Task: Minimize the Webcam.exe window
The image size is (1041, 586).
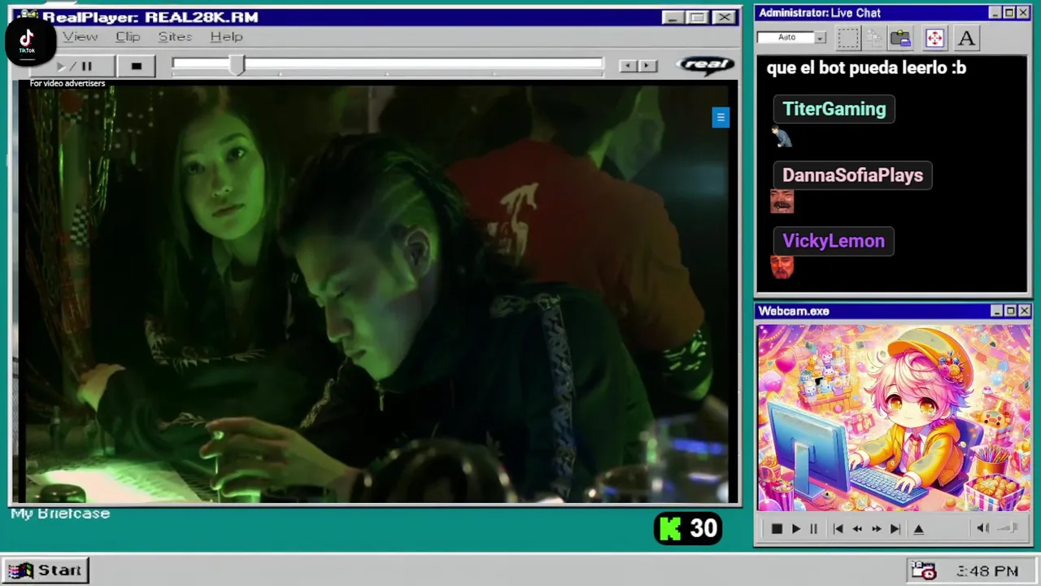Action: coord(996,311)
